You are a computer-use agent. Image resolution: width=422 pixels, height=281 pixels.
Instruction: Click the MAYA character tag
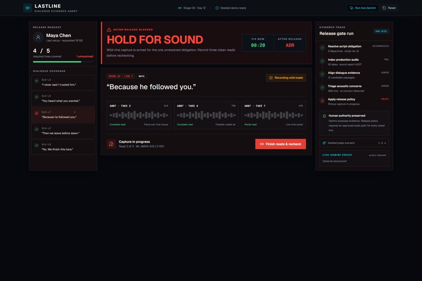[x=141, y=76]
